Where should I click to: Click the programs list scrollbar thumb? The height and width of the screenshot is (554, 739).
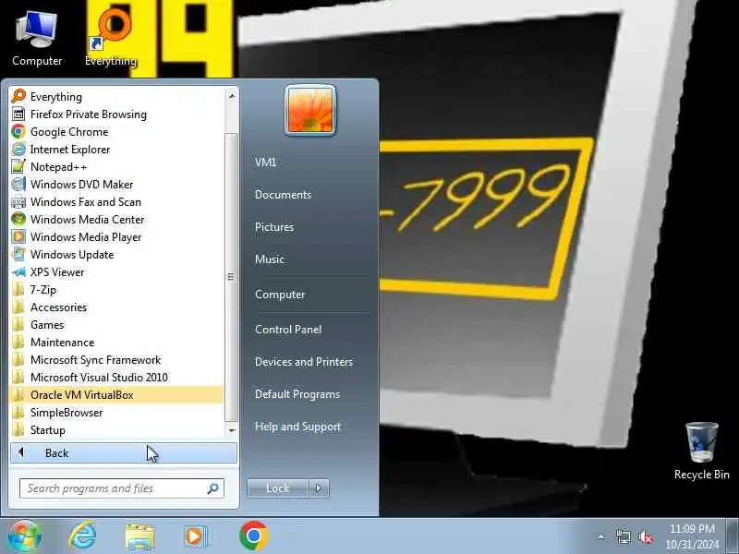[x=232, y=277]
